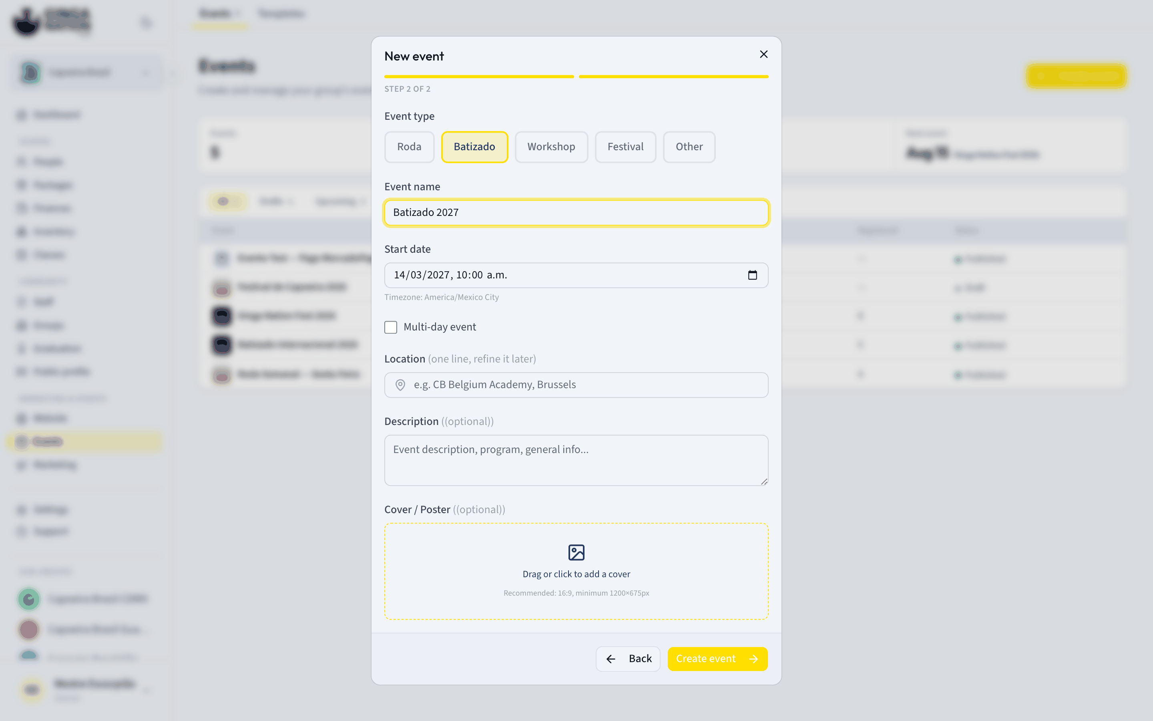Click the Multi-day event label

pos(440,327)
